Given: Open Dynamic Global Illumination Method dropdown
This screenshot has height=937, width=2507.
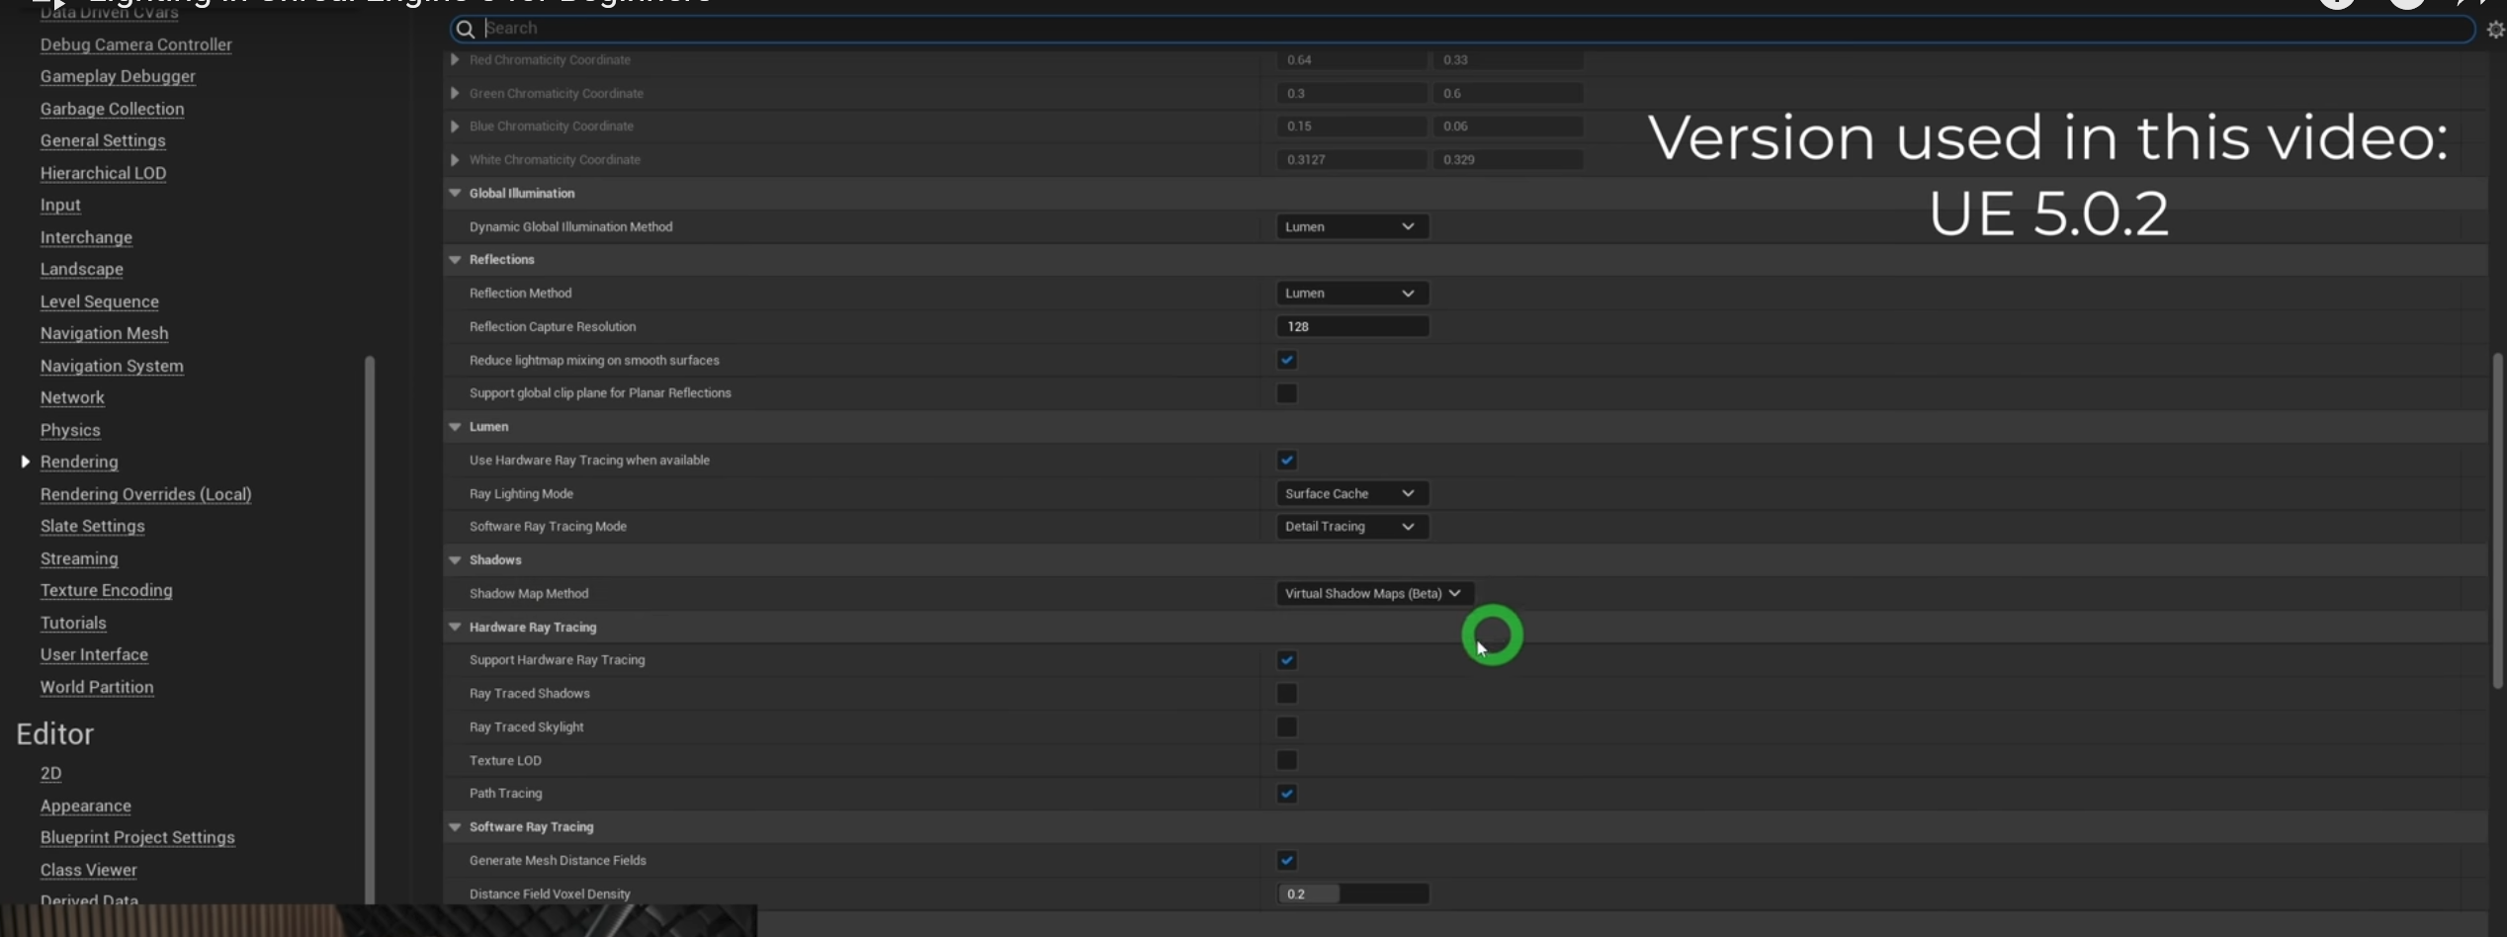Looking at the screenshot, I should [1351, 226].
